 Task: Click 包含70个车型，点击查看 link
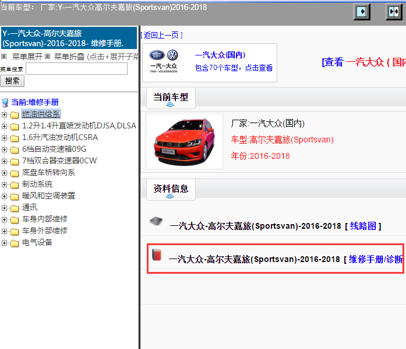point(234,68)
